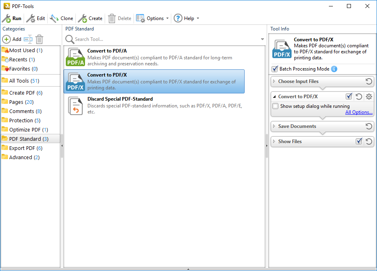Click the Run tool icon
The height and width of the screenshot is (271, 377).
pos(6,18)
